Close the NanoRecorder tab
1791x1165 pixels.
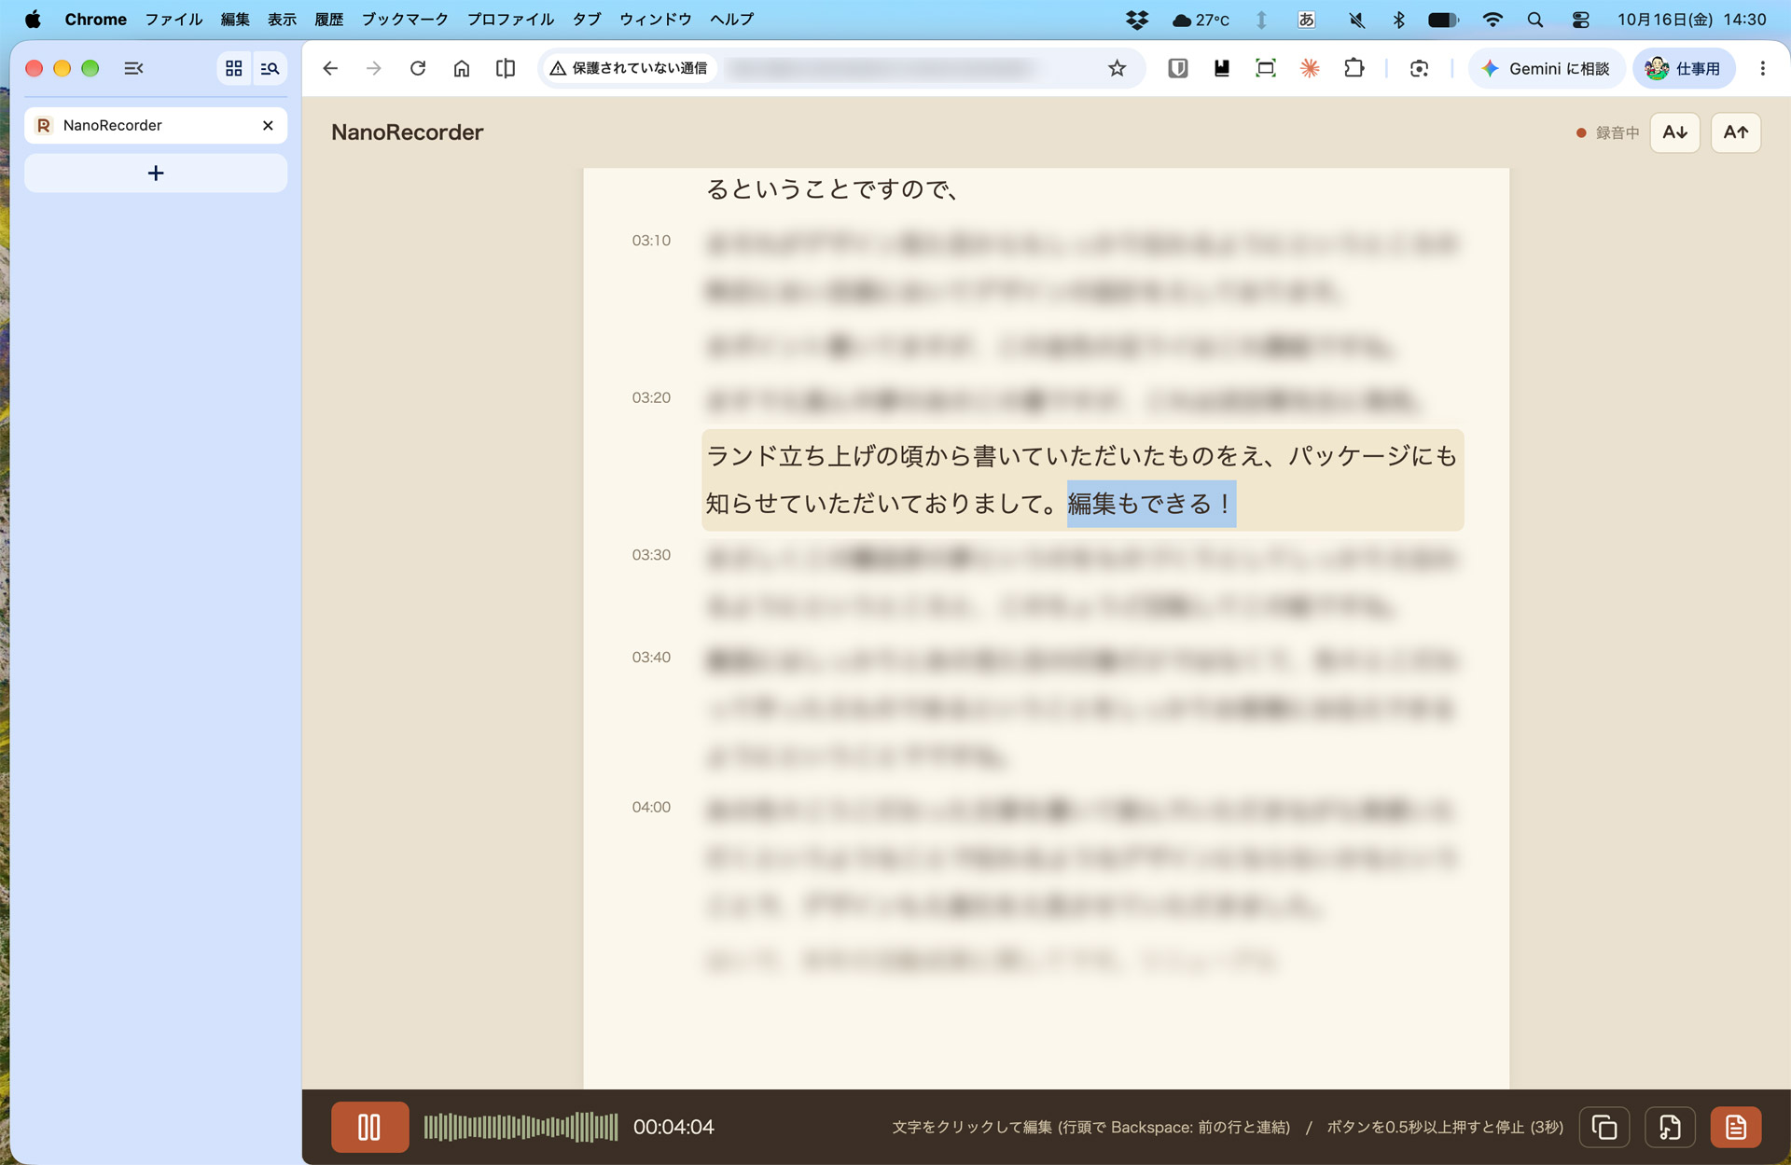pos(268,125)
